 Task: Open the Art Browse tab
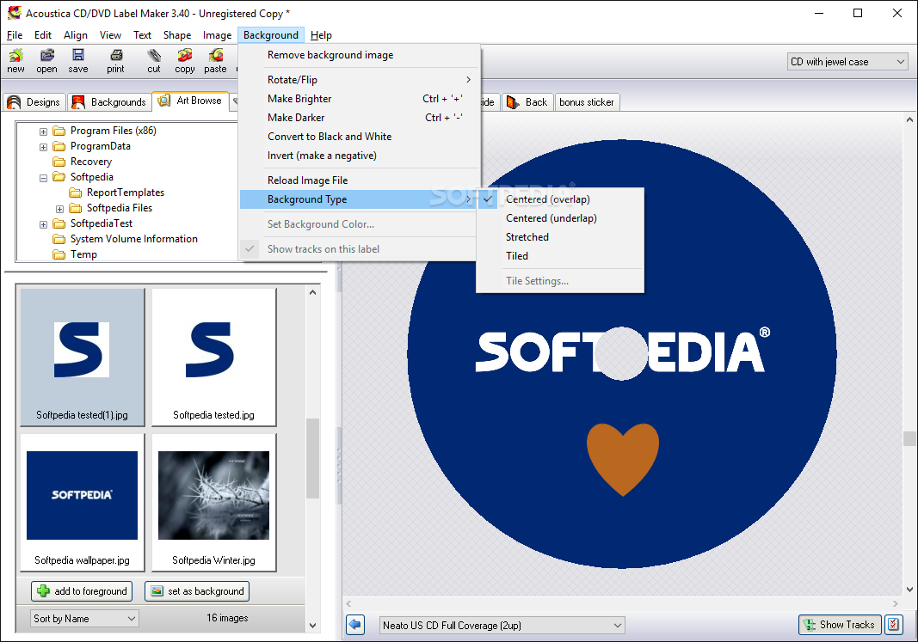coord(190,101)
